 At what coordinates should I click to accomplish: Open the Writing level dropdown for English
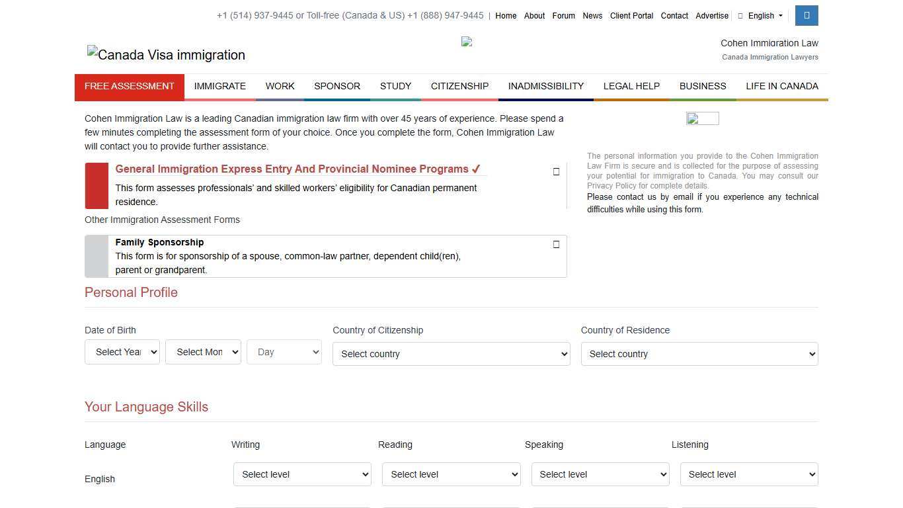click(x=302, y=474)
